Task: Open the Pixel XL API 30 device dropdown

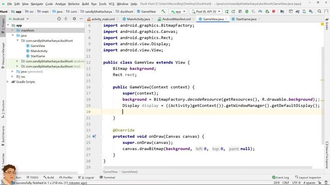Action: (x=206, y=11)
